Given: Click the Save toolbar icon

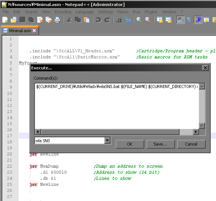Looking at the screenshot, I should (22, 20).
